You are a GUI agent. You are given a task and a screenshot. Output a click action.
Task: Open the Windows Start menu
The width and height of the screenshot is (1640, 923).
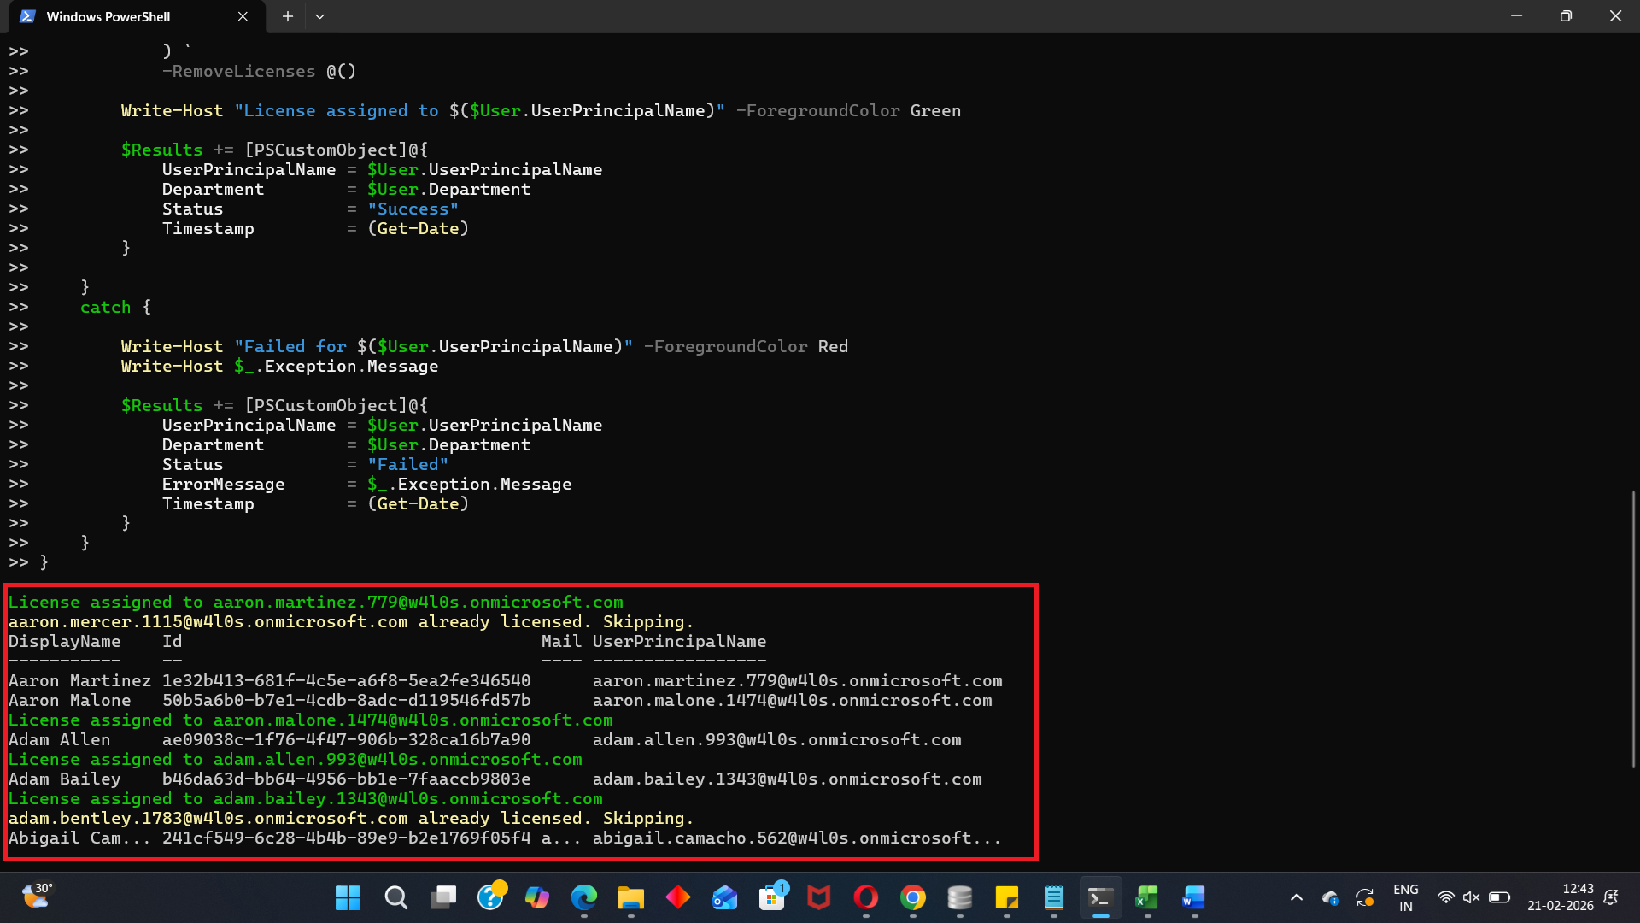[x=348, y=897]
